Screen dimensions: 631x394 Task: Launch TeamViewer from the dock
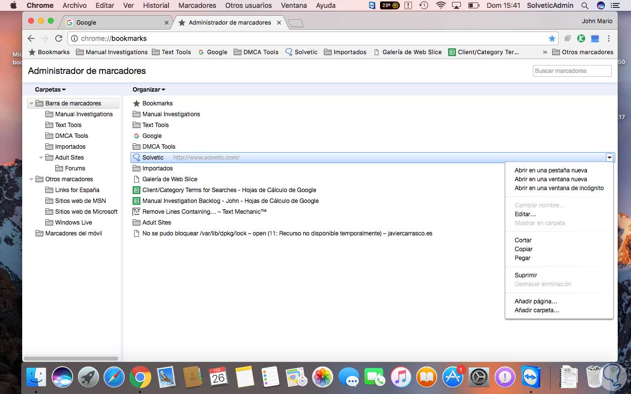pos(531,378)
